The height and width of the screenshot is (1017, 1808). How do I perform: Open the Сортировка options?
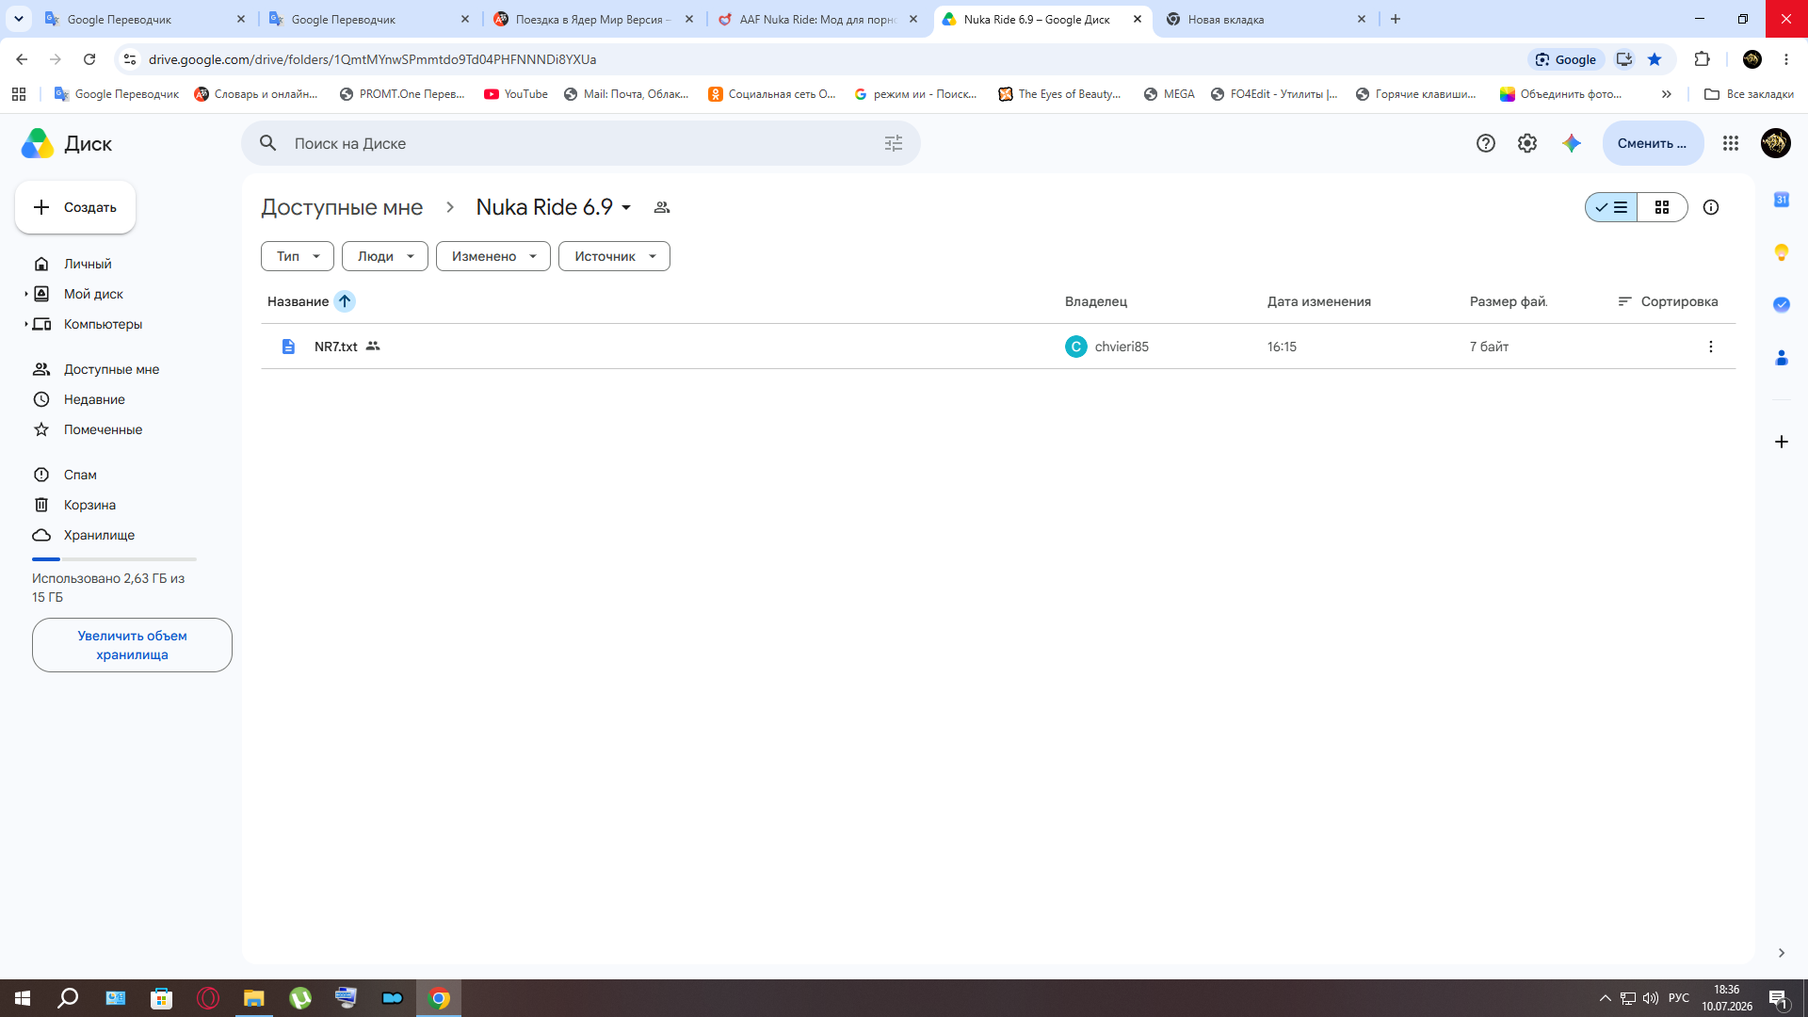[1668, 301]
